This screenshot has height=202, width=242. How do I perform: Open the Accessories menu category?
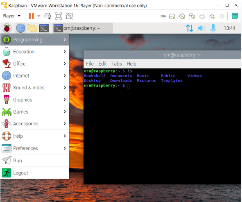[35, 124]
